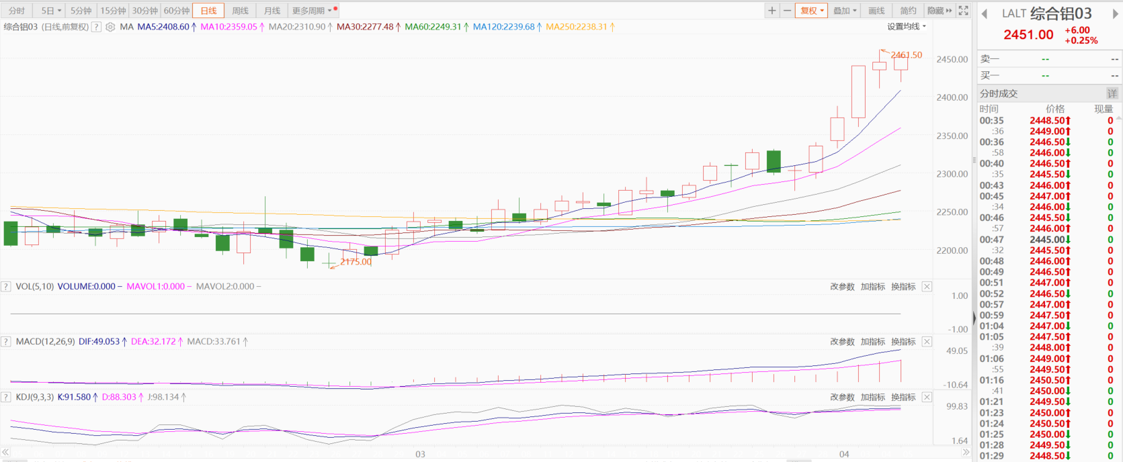
Task: Open the 复权 dropdown
Action: [x=811, y=11]
